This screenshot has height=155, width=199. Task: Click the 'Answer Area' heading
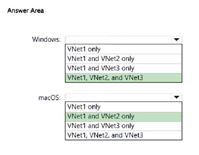(26, 11)
